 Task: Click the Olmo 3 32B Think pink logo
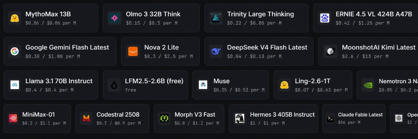pos(114,18)
